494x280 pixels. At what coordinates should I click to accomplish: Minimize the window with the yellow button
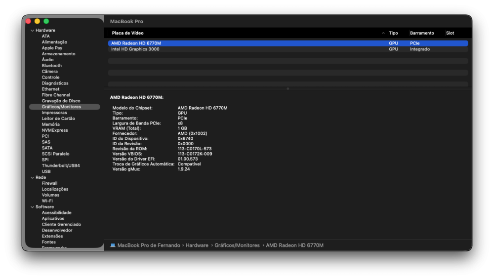pos(37,21)
